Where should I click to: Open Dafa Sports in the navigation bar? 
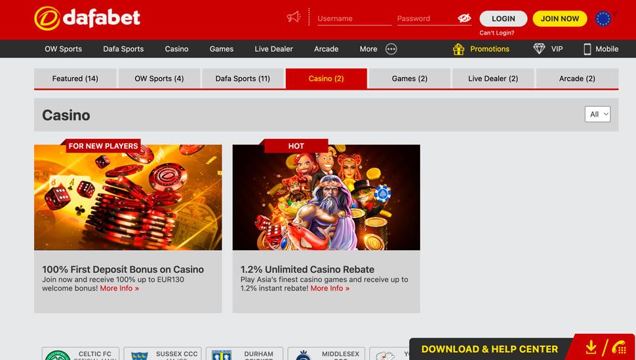point(123,49)
